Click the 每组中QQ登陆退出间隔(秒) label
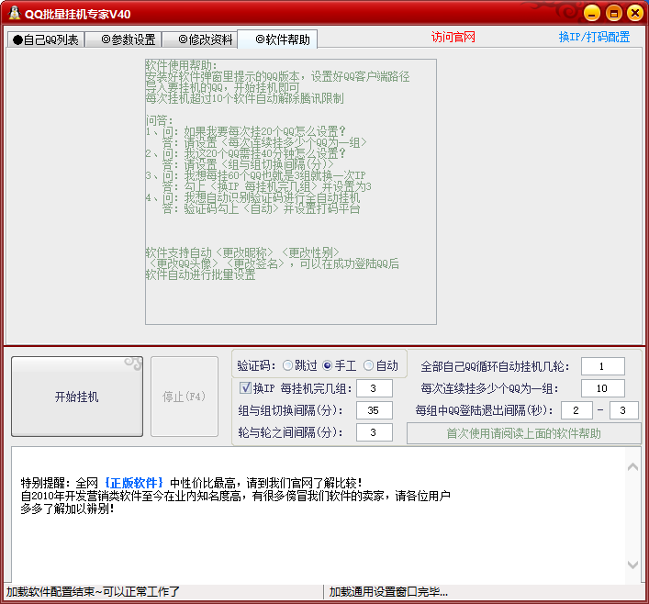 (484, 410)
